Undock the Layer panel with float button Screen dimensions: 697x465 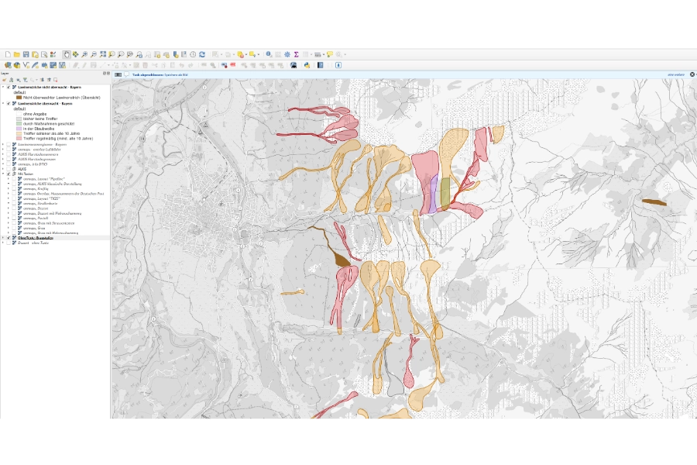click(105, 74)
